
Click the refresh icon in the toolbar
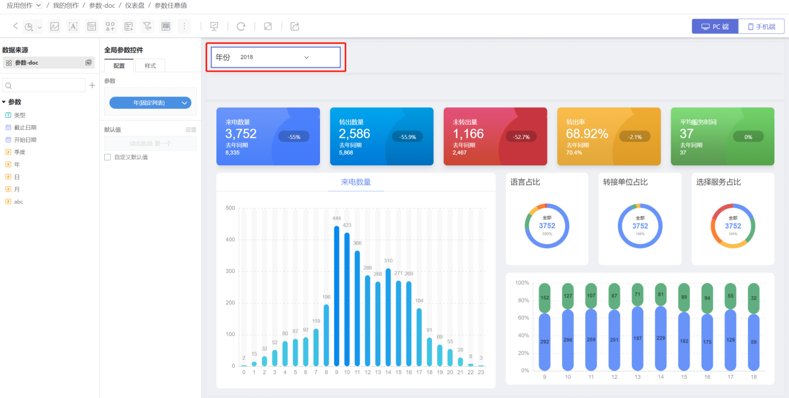pos(241,26)
